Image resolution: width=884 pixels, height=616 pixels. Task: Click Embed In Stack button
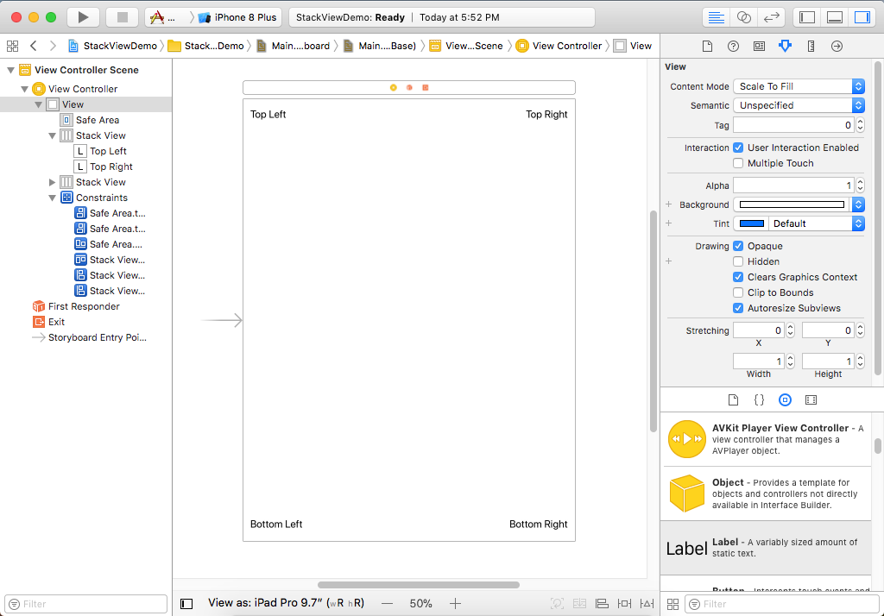(579, 604)
